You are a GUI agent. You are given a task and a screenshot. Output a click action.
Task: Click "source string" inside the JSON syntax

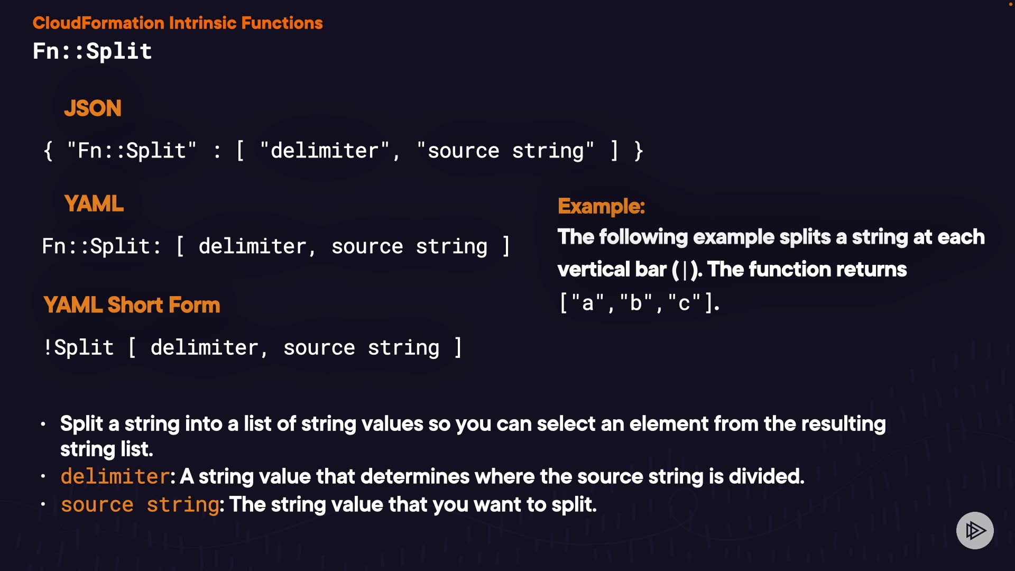[x=505, y=151]
